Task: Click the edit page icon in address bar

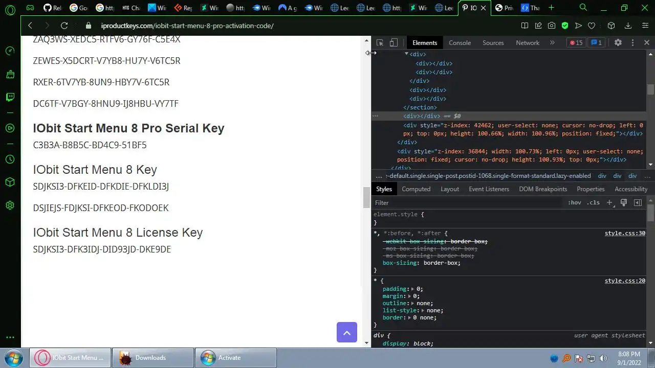Action: 538,26
